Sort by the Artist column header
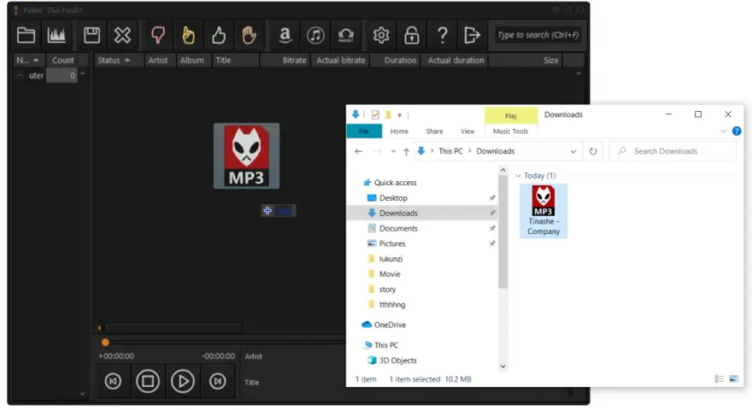This screenshot has height=410, width=752. [158, 60]
